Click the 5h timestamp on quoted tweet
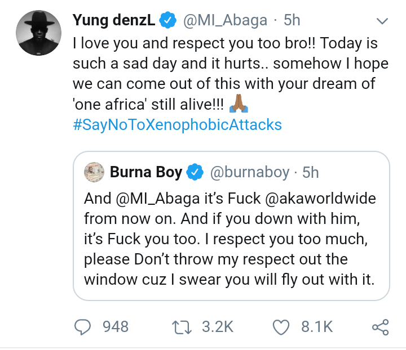This screenshot has width=406, height=350. click(x=311, y=172)
